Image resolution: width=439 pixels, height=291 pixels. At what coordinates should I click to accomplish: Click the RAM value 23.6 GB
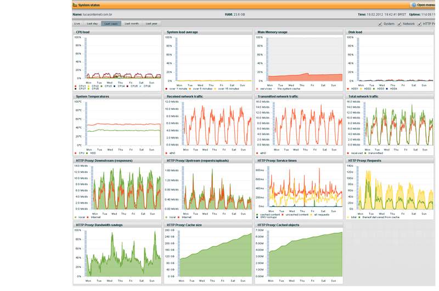pyautogui.click(x=239, y=14)
